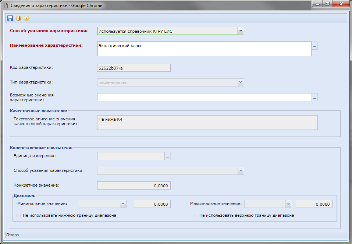The image size is (352, 244).
Task: Click ellipsis button beside Наименование характеристики field
Action: [314, 46]
